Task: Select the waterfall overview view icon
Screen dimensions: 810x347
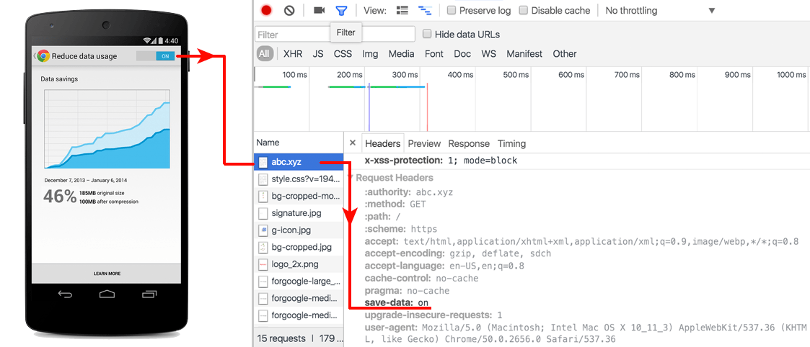Action: 425,10
